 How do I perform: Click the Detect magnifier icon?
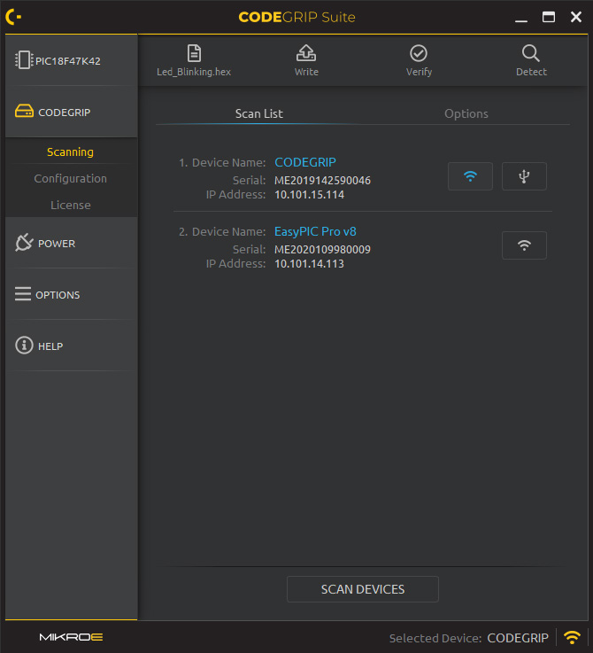click(531, 53)
